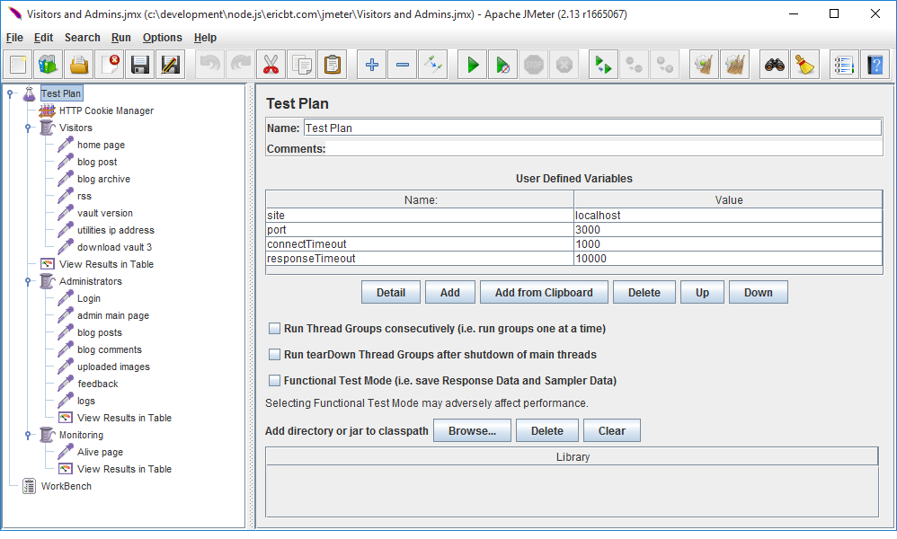The width and height of the screenshot is (897, 539).
Task: Click the Open file folder icon
Action: click(79, 65)
